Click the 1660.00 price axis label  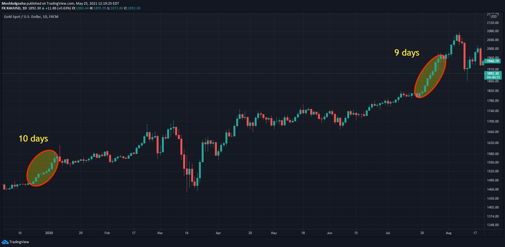click(x=493, y=132)
